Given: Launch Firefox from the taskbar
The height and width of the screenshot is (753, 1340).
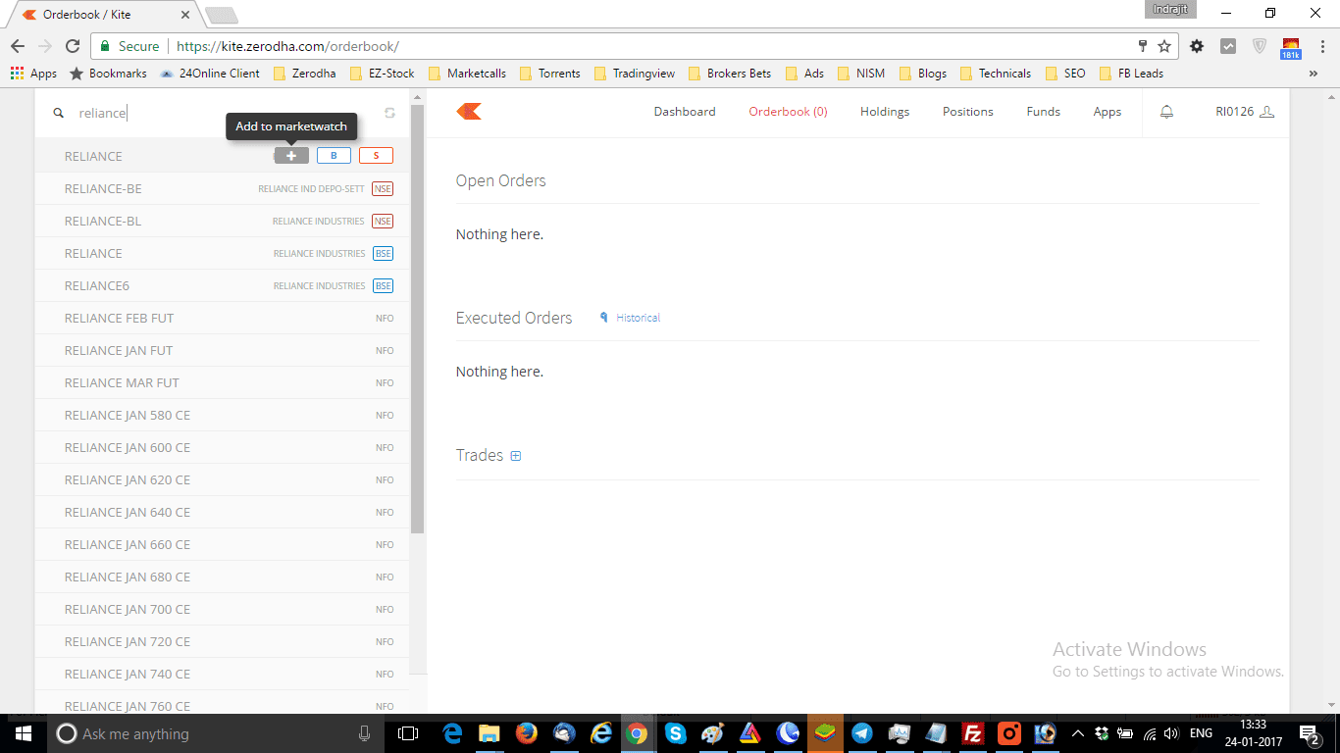Looking at the screenshot, I should tap(527, 733).
